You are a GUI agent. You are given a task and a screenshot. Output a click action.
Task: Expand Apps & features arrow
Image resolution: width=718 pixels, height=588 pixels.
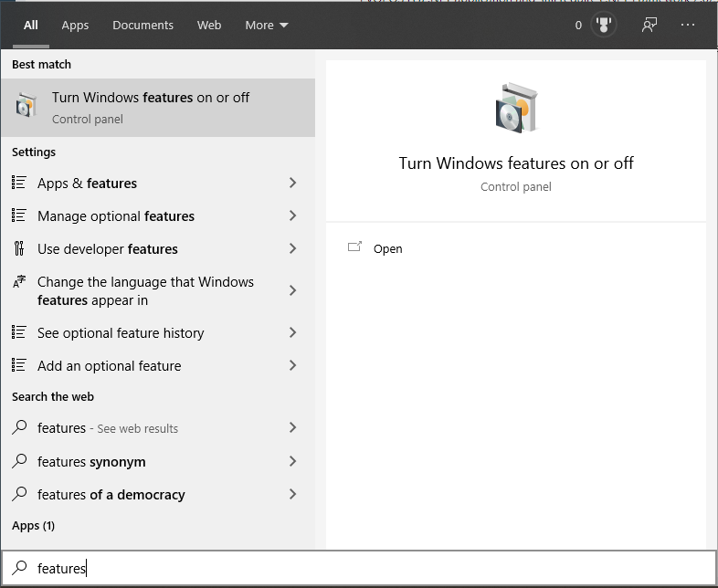pos(292,183)
